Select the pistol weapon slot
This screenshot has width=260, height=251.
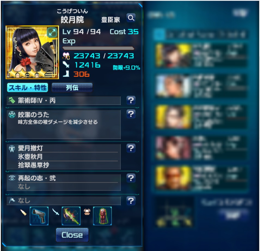point(39,216)
